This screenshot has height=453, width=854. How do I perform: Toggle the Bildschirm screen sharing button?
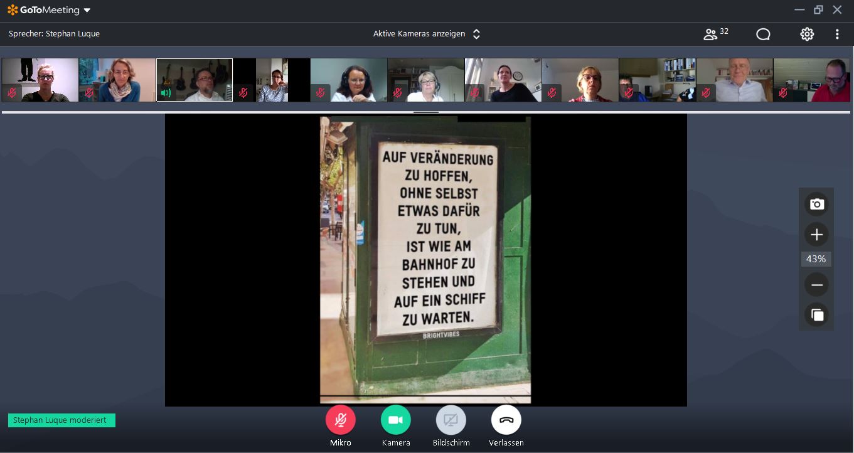[x=451, y=420]
